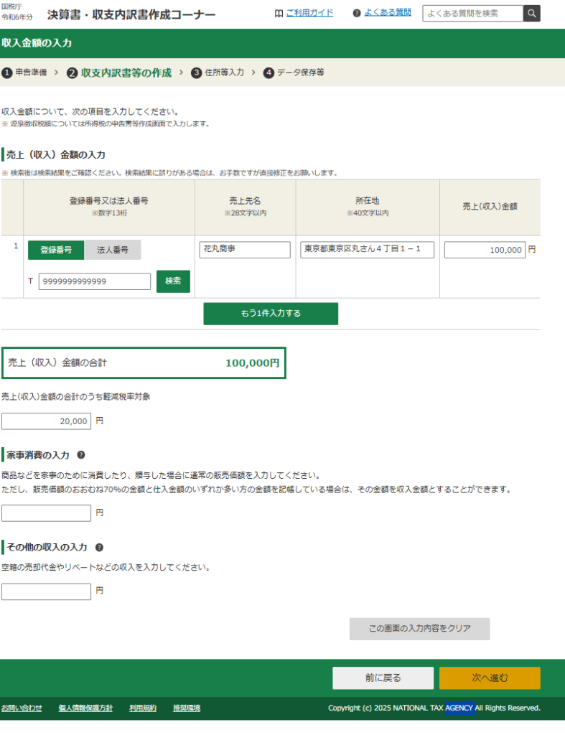Click the もう1件入力する button

(x=271, y=314)
